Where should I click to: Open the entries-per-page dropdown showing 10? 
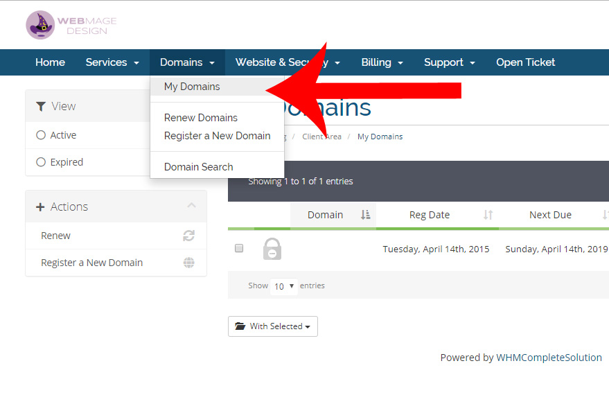point(283,285)
